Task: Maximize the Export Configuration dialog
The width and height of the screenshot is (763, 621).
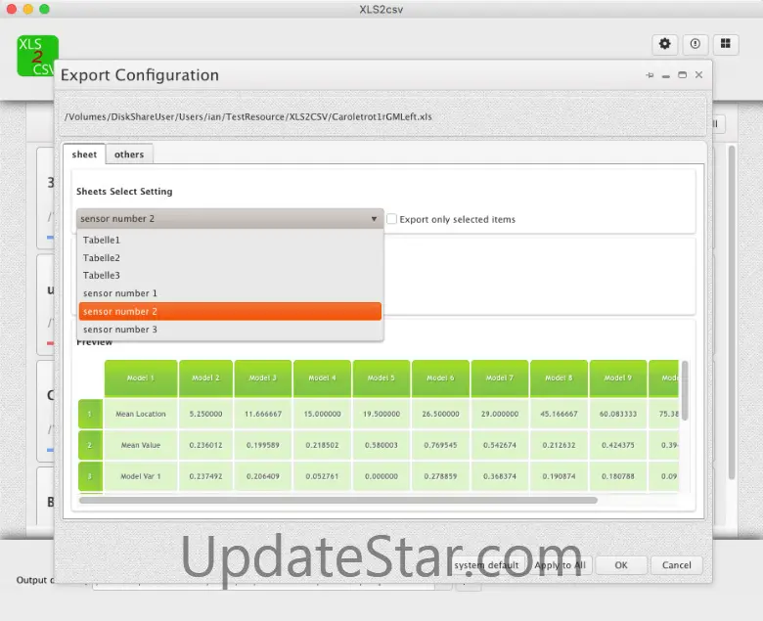Action: click(x=682, y=75)
